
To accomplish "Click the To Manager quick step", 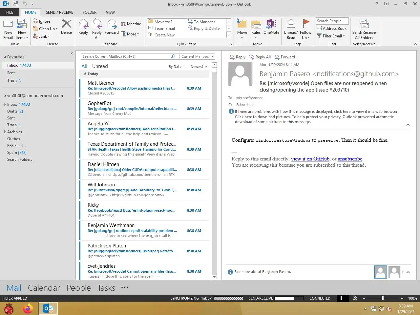I will 201,22.
